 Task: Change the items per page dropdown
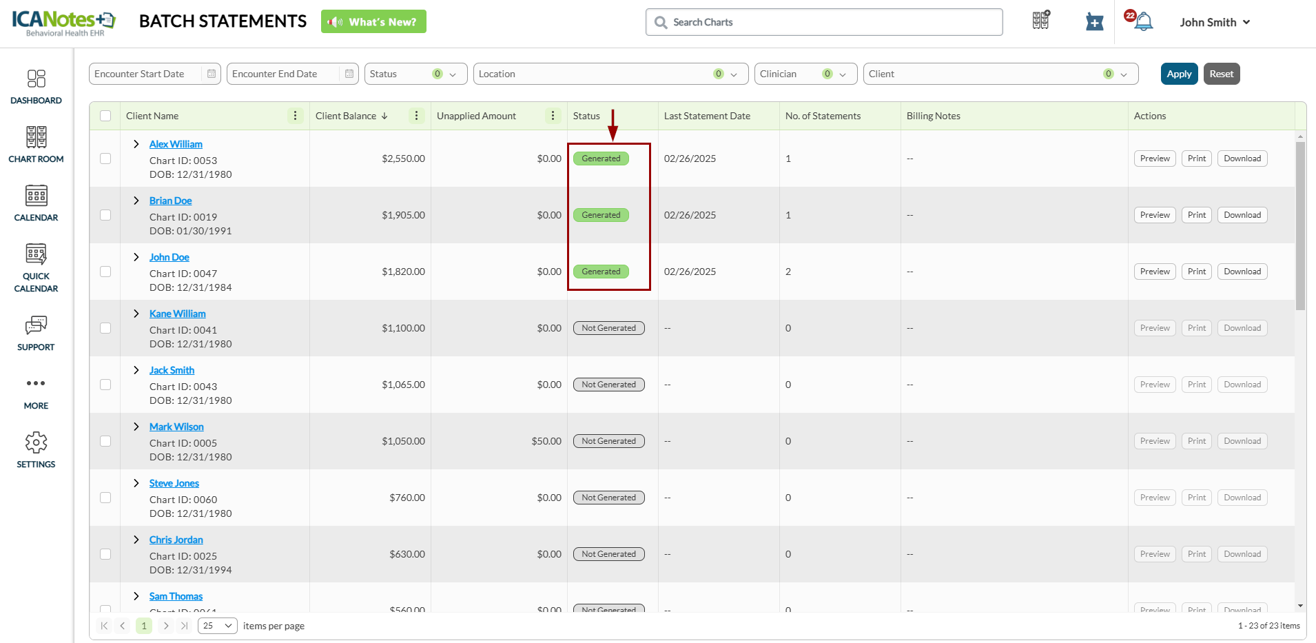tap(217, 626)
